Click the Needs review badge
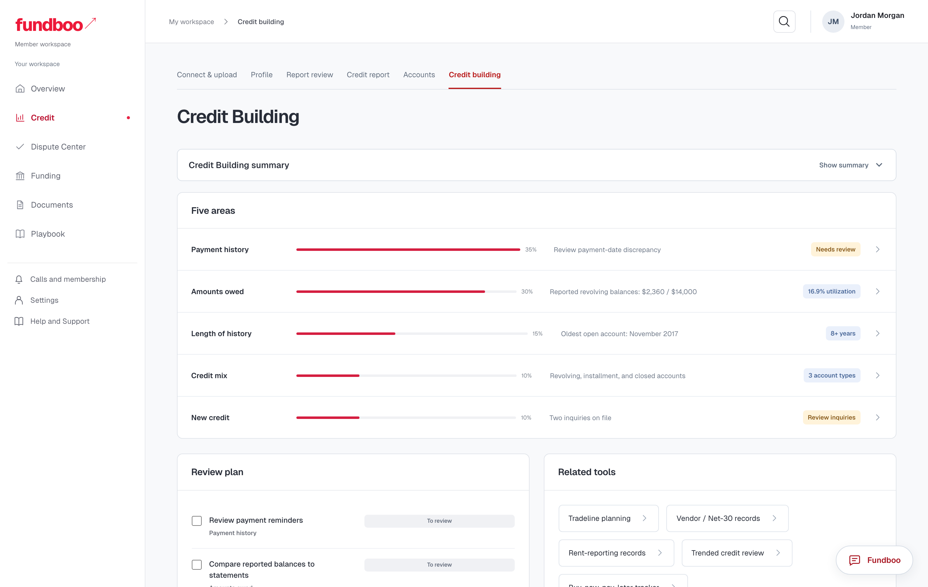Image resolution: width=928 pixels, height=587 pixels. coord(836,249)
